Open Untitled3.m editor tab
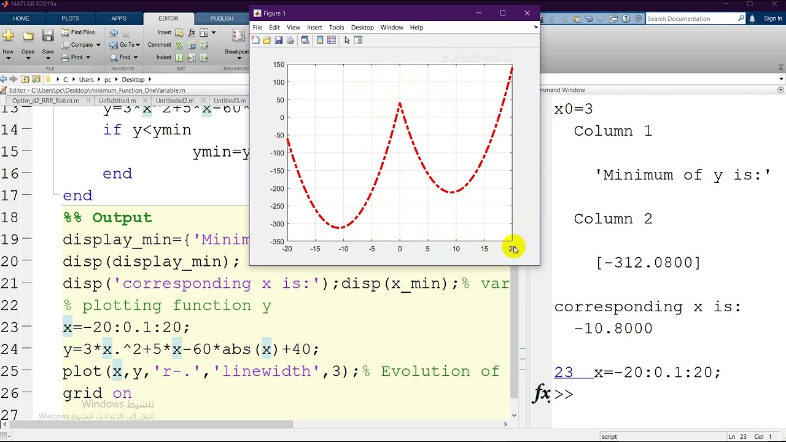Viewport: 786px width, 442px height. coord(230,101)
